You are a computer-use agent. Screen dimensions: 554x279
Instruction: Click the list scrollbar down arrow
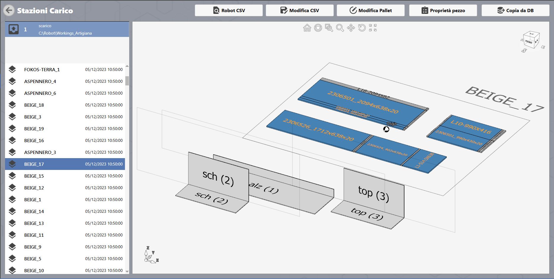tap(127, 271)
